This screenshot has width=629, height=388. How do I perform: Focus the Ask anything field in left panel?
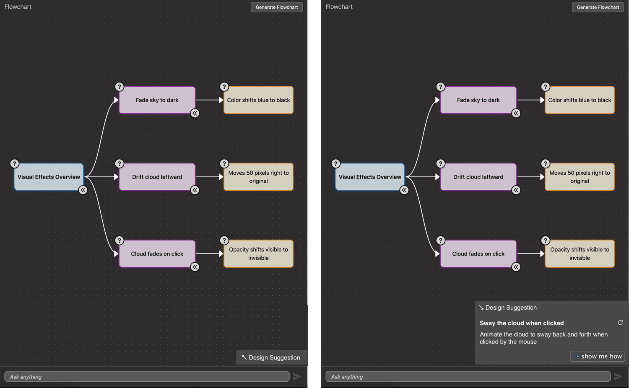[x=147, y=376]
